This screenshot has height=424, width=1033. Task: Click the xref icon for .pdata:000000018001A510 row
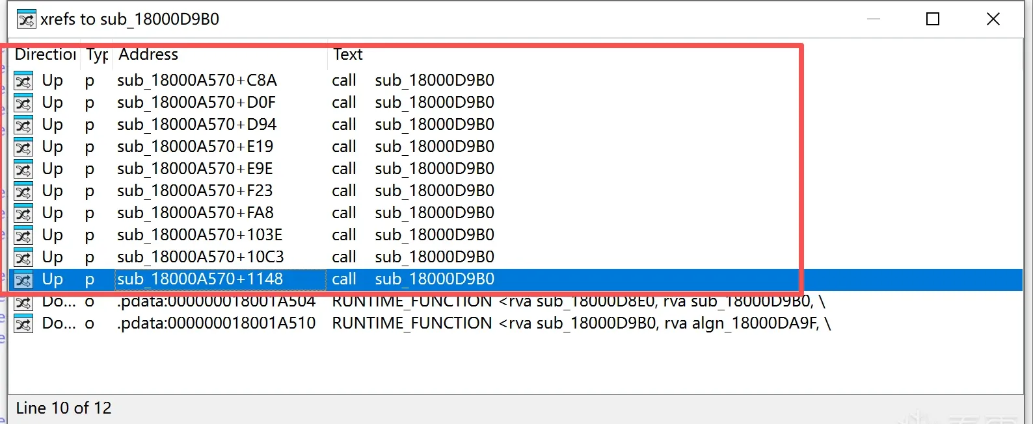23,324
